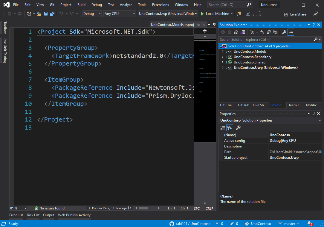Click the Undo arrow icon
This screenshot has height=227, width=324.
61,14
